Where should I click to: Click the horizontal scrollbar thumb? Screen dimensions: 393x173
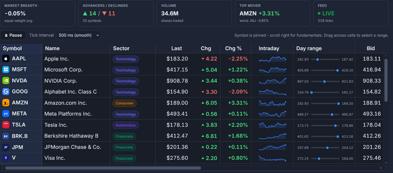[103, 168]
